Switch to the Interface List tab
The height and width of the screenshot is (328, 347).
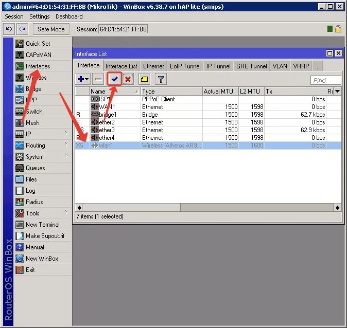[122, 66]
